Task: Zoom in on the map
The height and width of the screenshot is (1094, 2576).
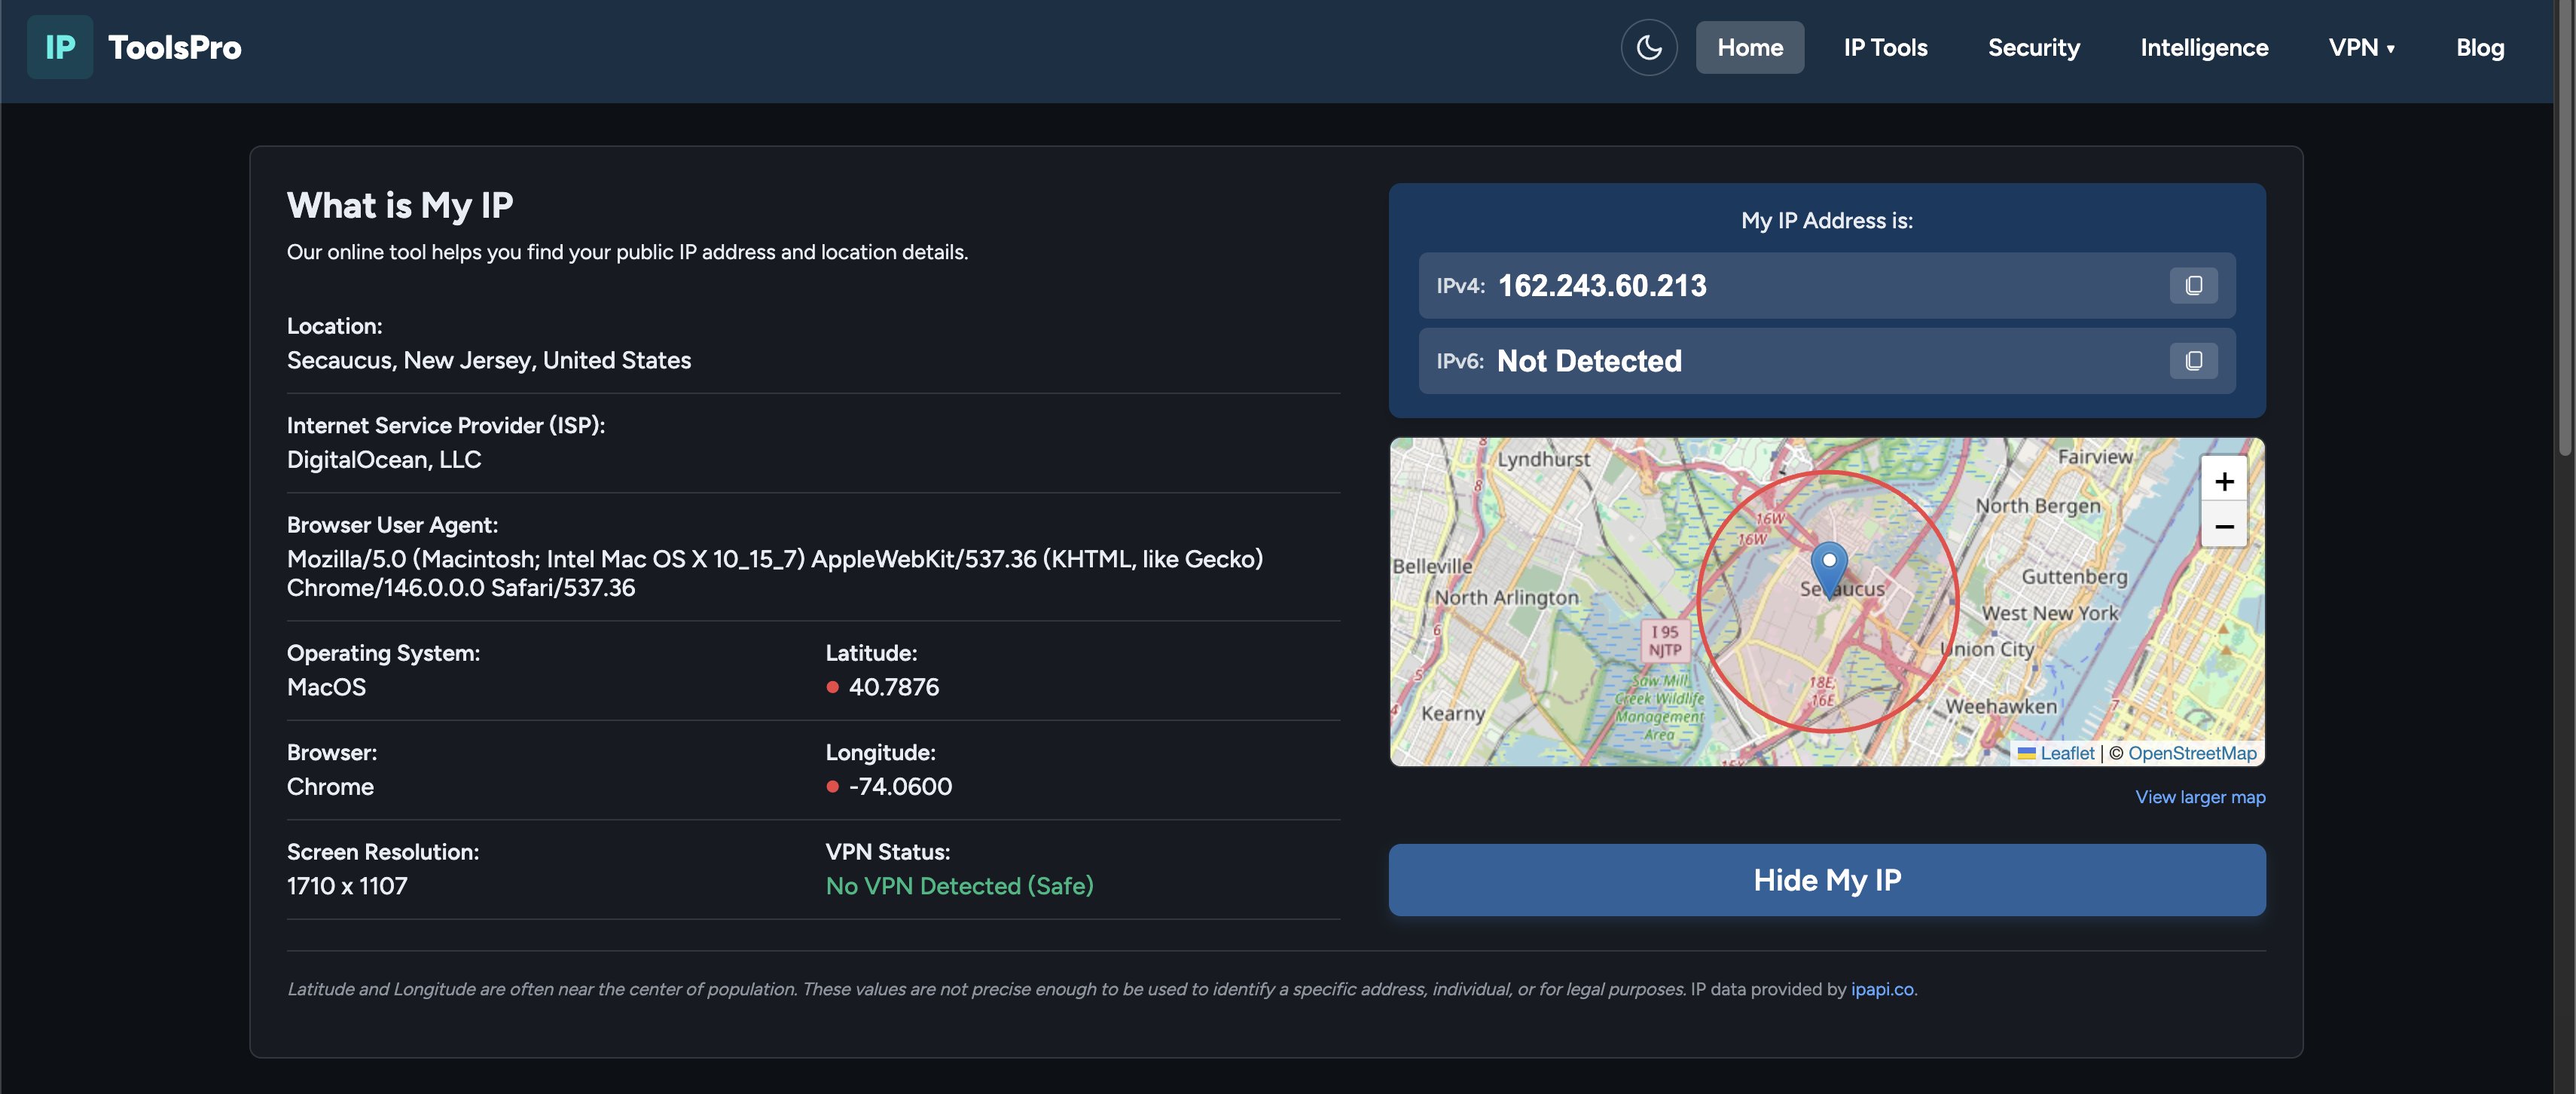Action: tap(2224, 481)
